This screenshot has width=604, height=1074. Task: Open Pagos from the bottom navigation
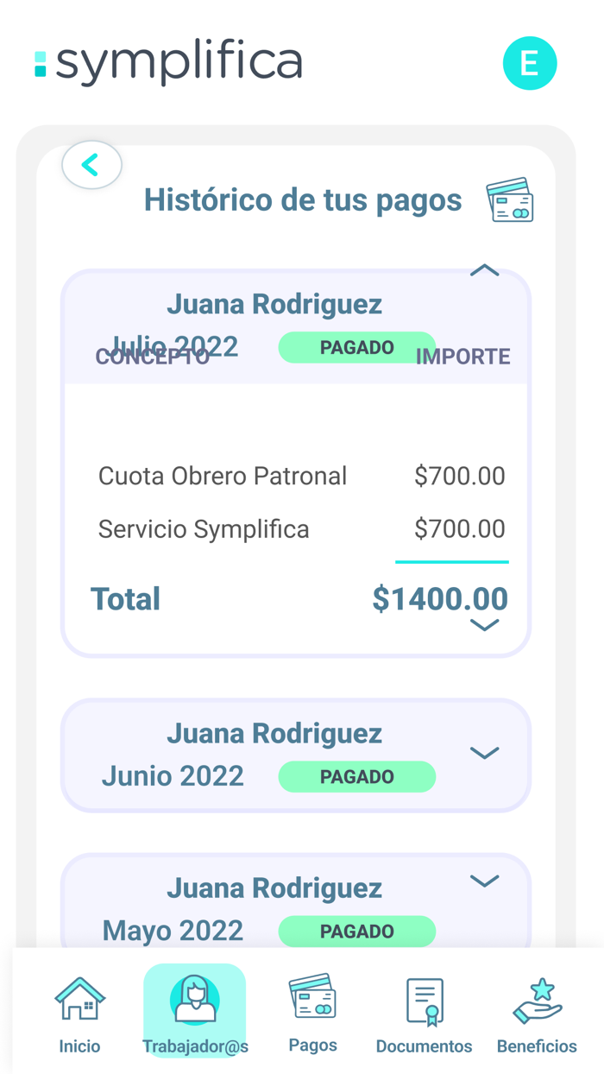(311, 1001)
